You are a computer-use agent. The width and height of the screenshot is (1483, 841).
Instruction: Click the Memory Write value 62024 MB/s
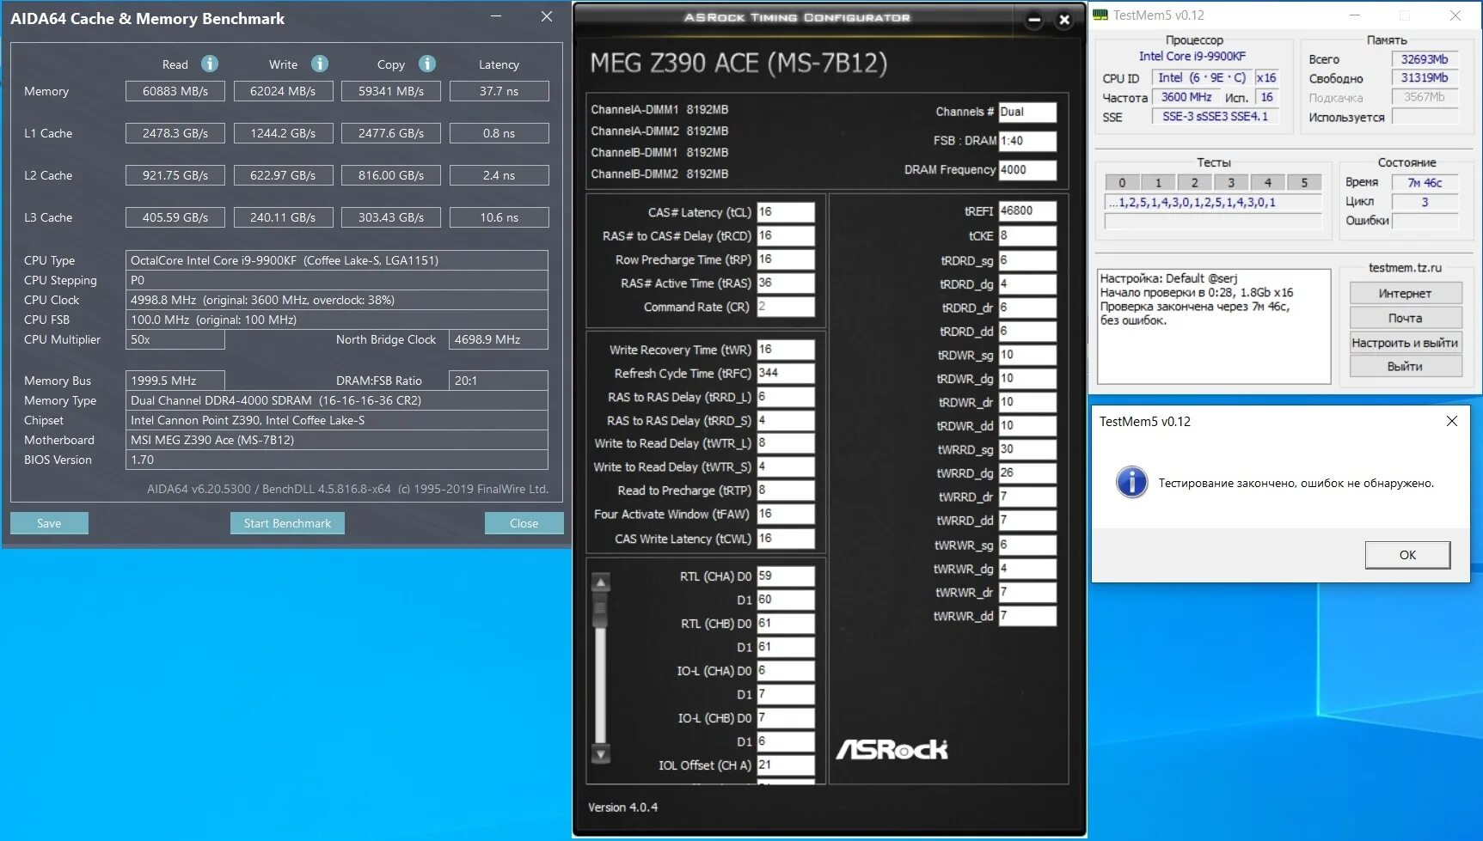pyautogui.click(x=283, y=91)
